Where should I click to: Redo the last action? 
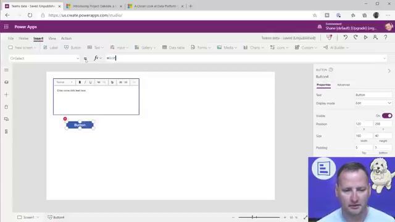[355, 38]
